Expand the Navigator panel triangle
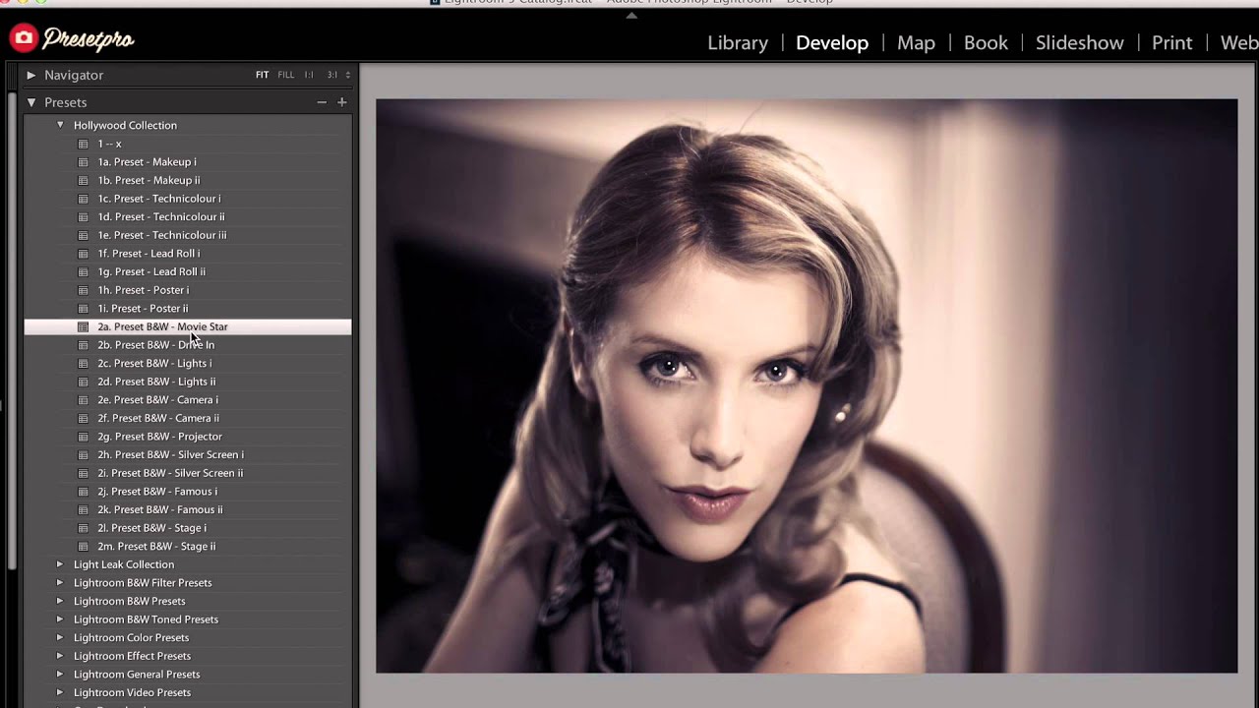 click(x=30, y=75)
